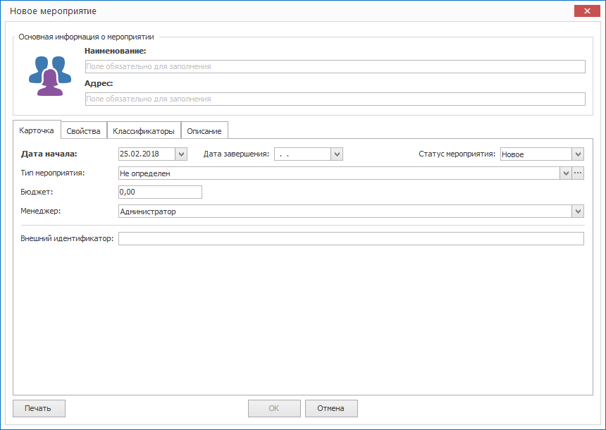Click the Адрес input field
This screenshot has height=430, width=606.
pyautogui.click(x=335, y=99)
